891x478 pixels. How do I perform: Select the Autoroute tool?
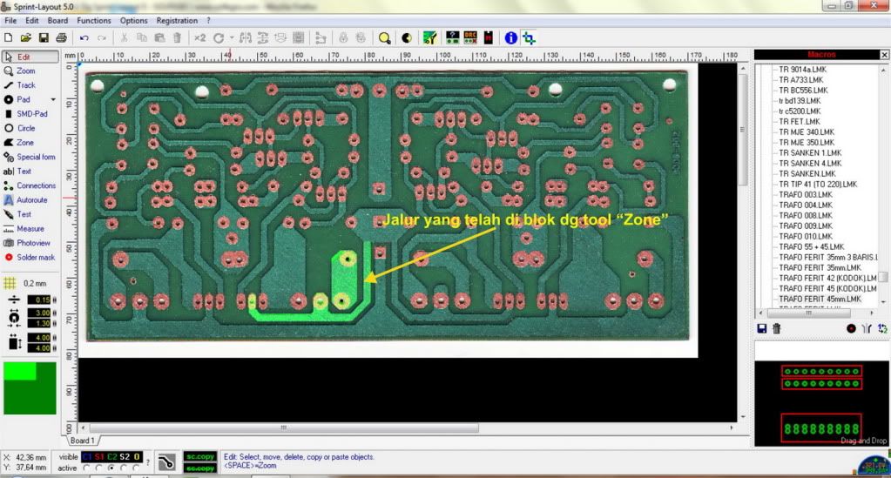click(26, 200)
